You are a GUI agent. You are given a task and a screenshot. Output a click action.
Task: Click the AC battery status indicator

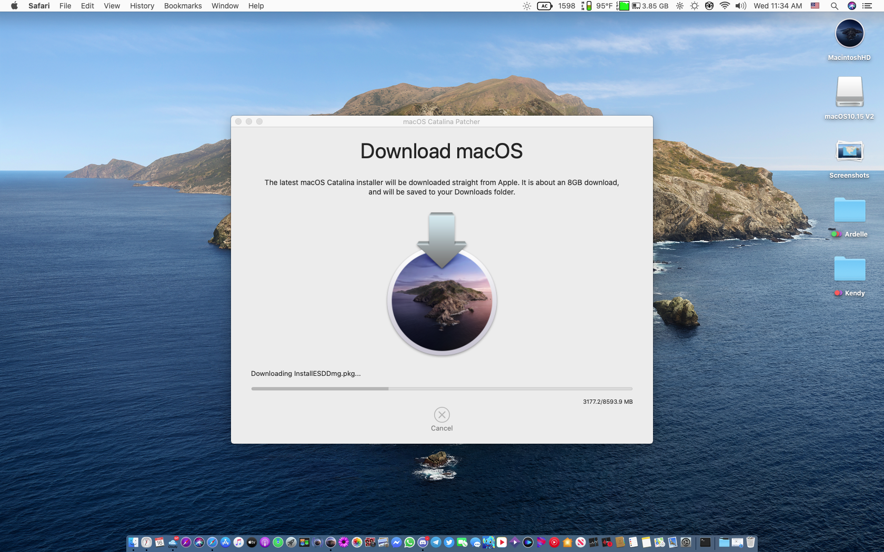(x=545, y=6)
